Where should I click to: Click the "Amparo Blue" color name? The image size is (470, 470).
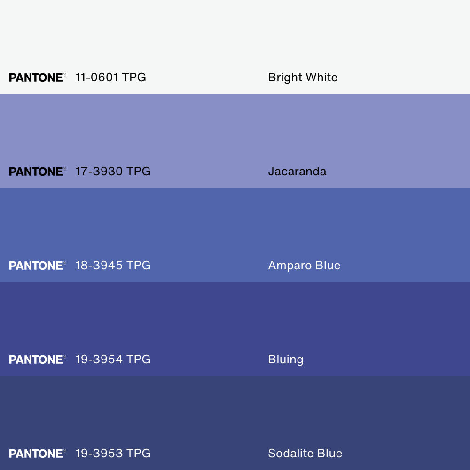[x=304, y=266]
